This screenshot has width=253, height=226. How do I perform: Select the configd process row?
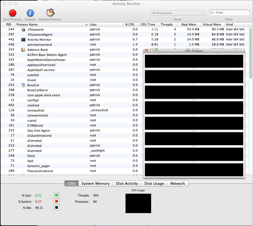pyautogui.click(x=72, y=100)
